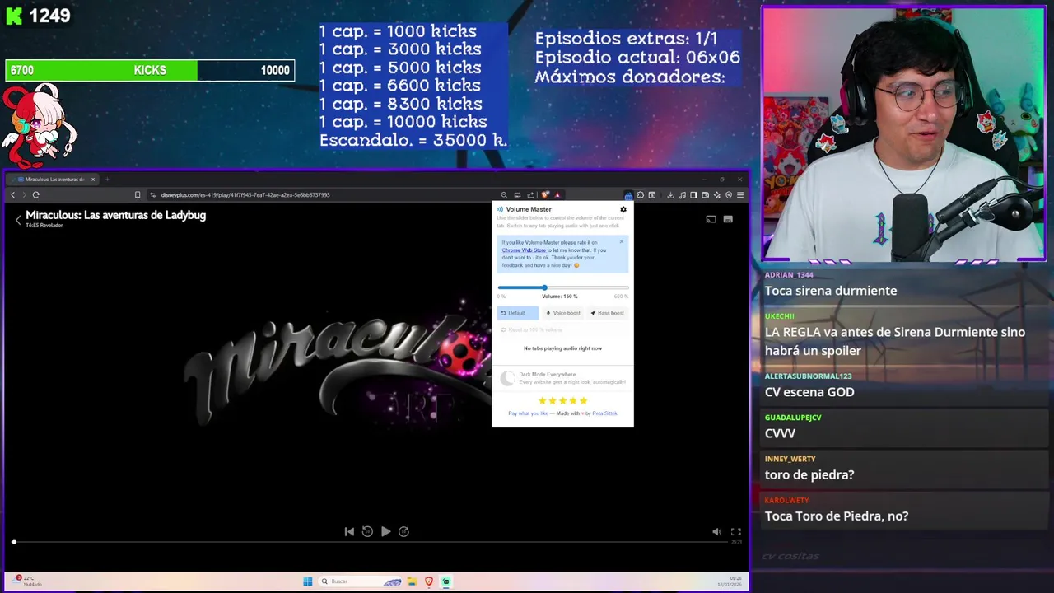Open a new browser tab

coord(107,179)
